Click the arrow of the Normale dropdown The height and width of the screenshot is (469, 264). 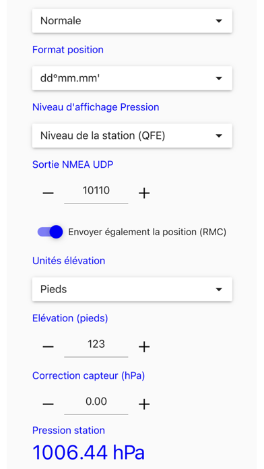pos(219,21)
